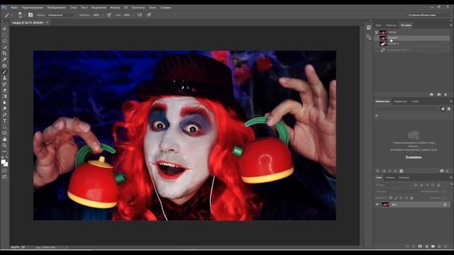Toggle lock image pixels in Layers panel
The height and width of the screenshot is (255, 454).
pos(396,198)
